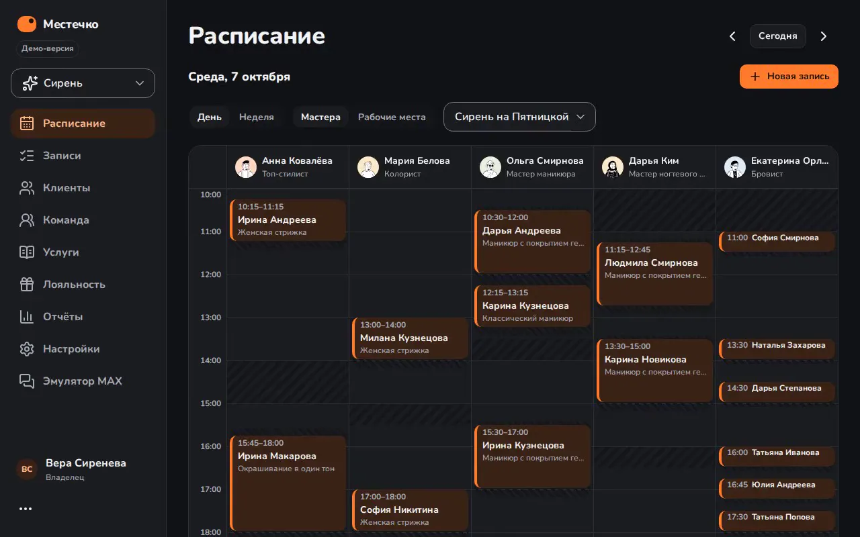Select the Мастера grouping toggle
This screenshot has height=537, width=860.
(320, 117)
